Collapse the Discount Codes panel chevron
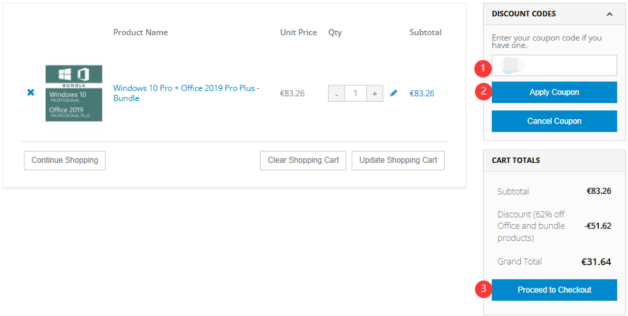This screenshot has width=628, height=316. pos(609,14)
